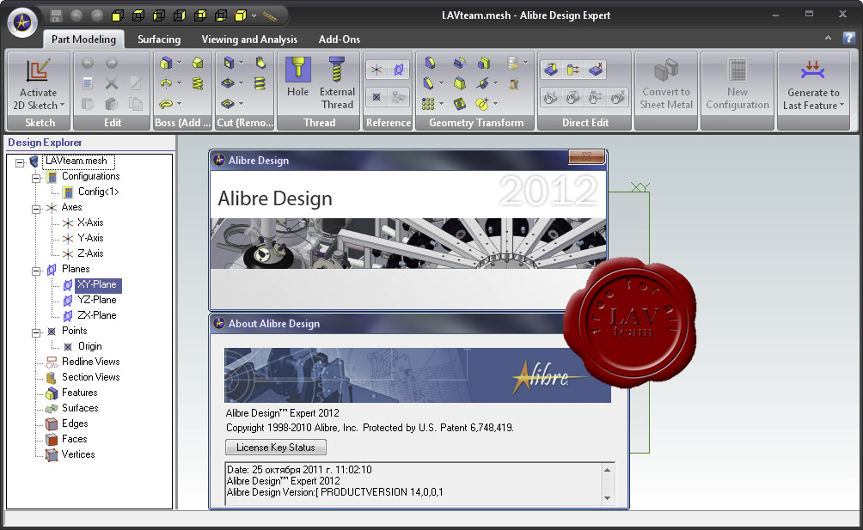This screenshot has height=530, width=863.
Task: Click the License Key Status button
Action: pos(276,447)
